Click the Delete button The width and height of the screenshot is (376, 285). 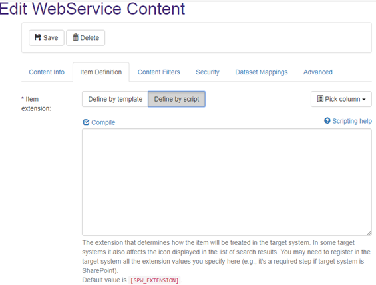click(86, 38)
